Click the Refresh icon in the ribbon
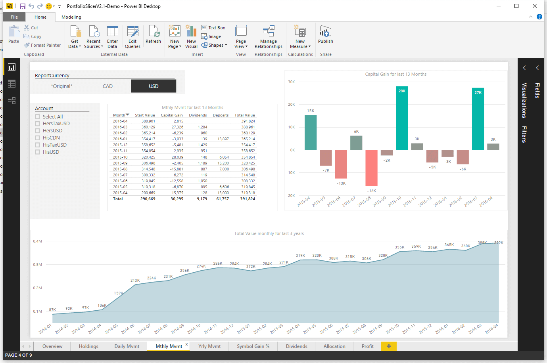The height and width of the screenshot is (363, 547). (x=153, y=32)
